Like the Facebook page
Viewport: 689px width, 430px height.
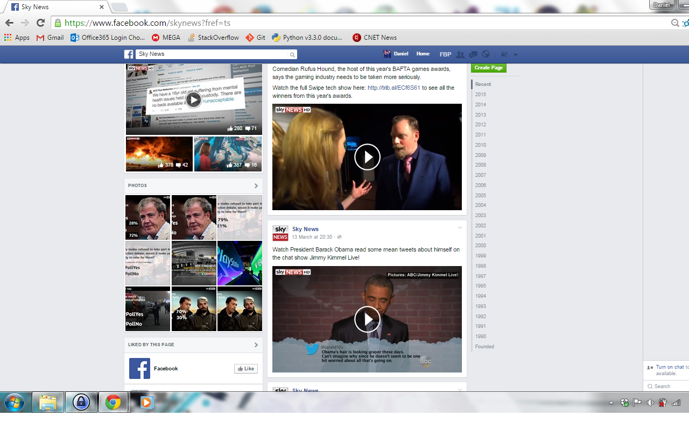[246, 369]
